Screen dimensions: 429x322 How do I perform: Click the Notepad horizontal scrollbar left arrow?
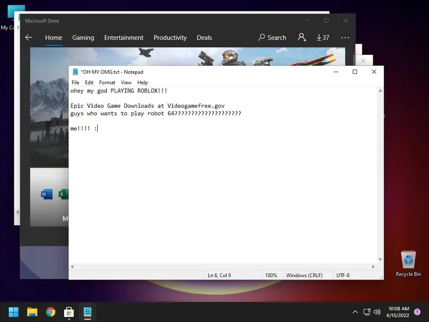coord(72,266)
